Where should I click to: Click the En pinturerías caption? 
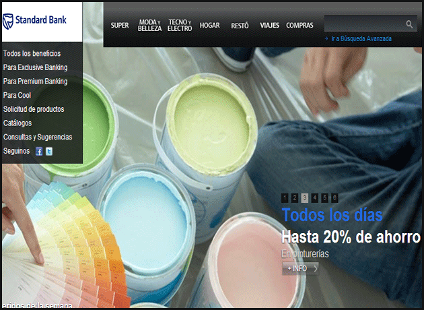pyautogui.click(x=305, y=254)
